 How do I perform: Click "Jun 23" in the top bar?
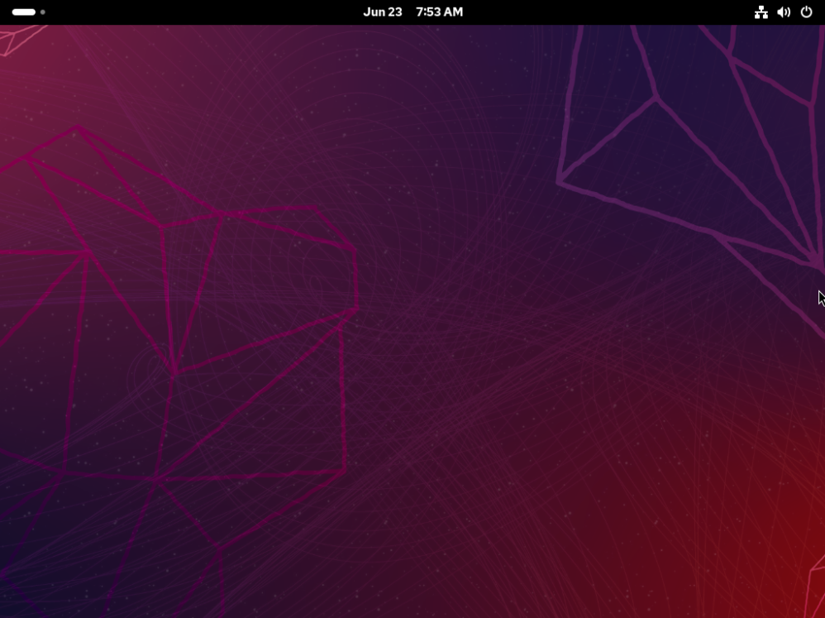[383, 12]
